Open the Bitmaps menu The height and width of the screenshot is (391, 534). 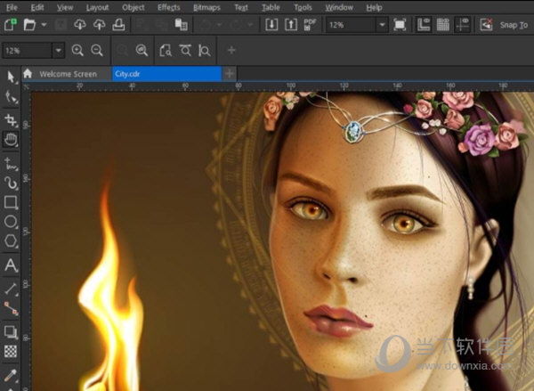(x=206, y=7)
